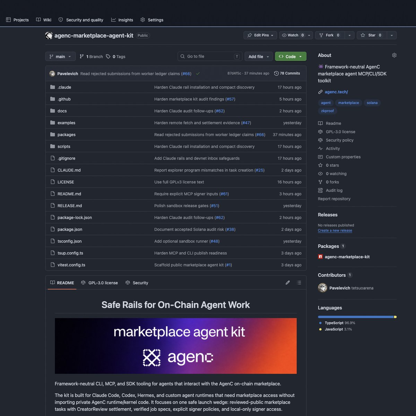Viewport: 416px width, 416px height.
Task: Open the Projects tab
Action: click(17, 20)
